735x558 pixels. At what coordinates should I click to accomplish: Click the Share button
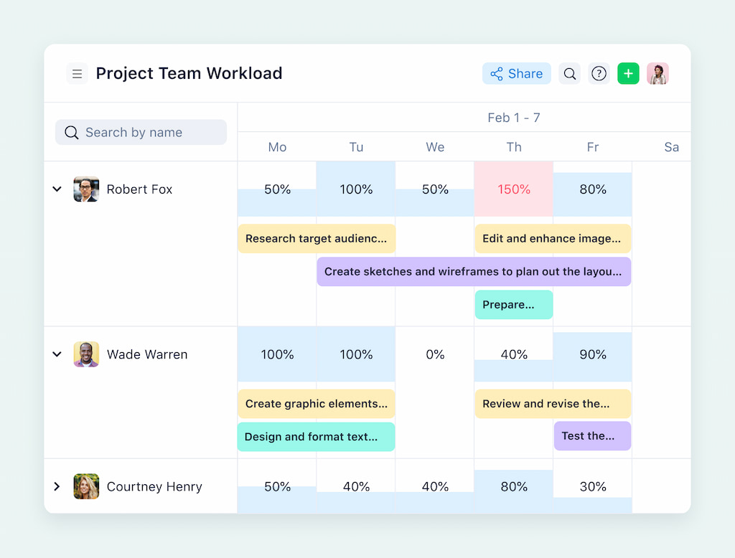516,73
